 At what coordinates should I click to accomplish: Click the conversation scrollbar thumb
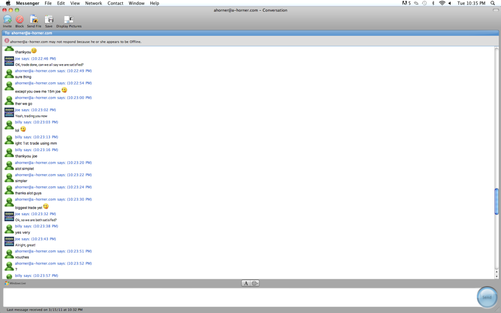coord(497,201)
